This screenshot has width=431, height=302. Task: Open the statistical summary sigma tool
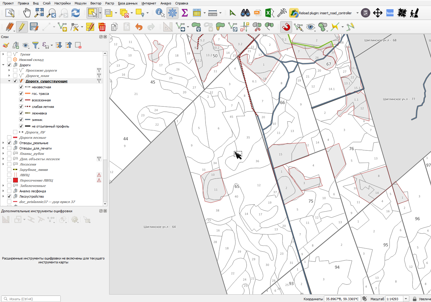[185, 13]
